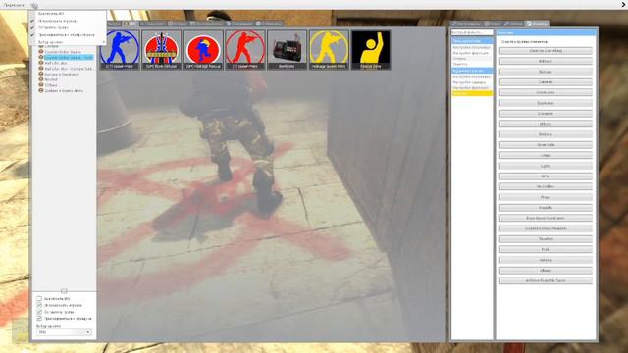
Task: Click the Props cleanup button
Action: (x=546, y=197)
